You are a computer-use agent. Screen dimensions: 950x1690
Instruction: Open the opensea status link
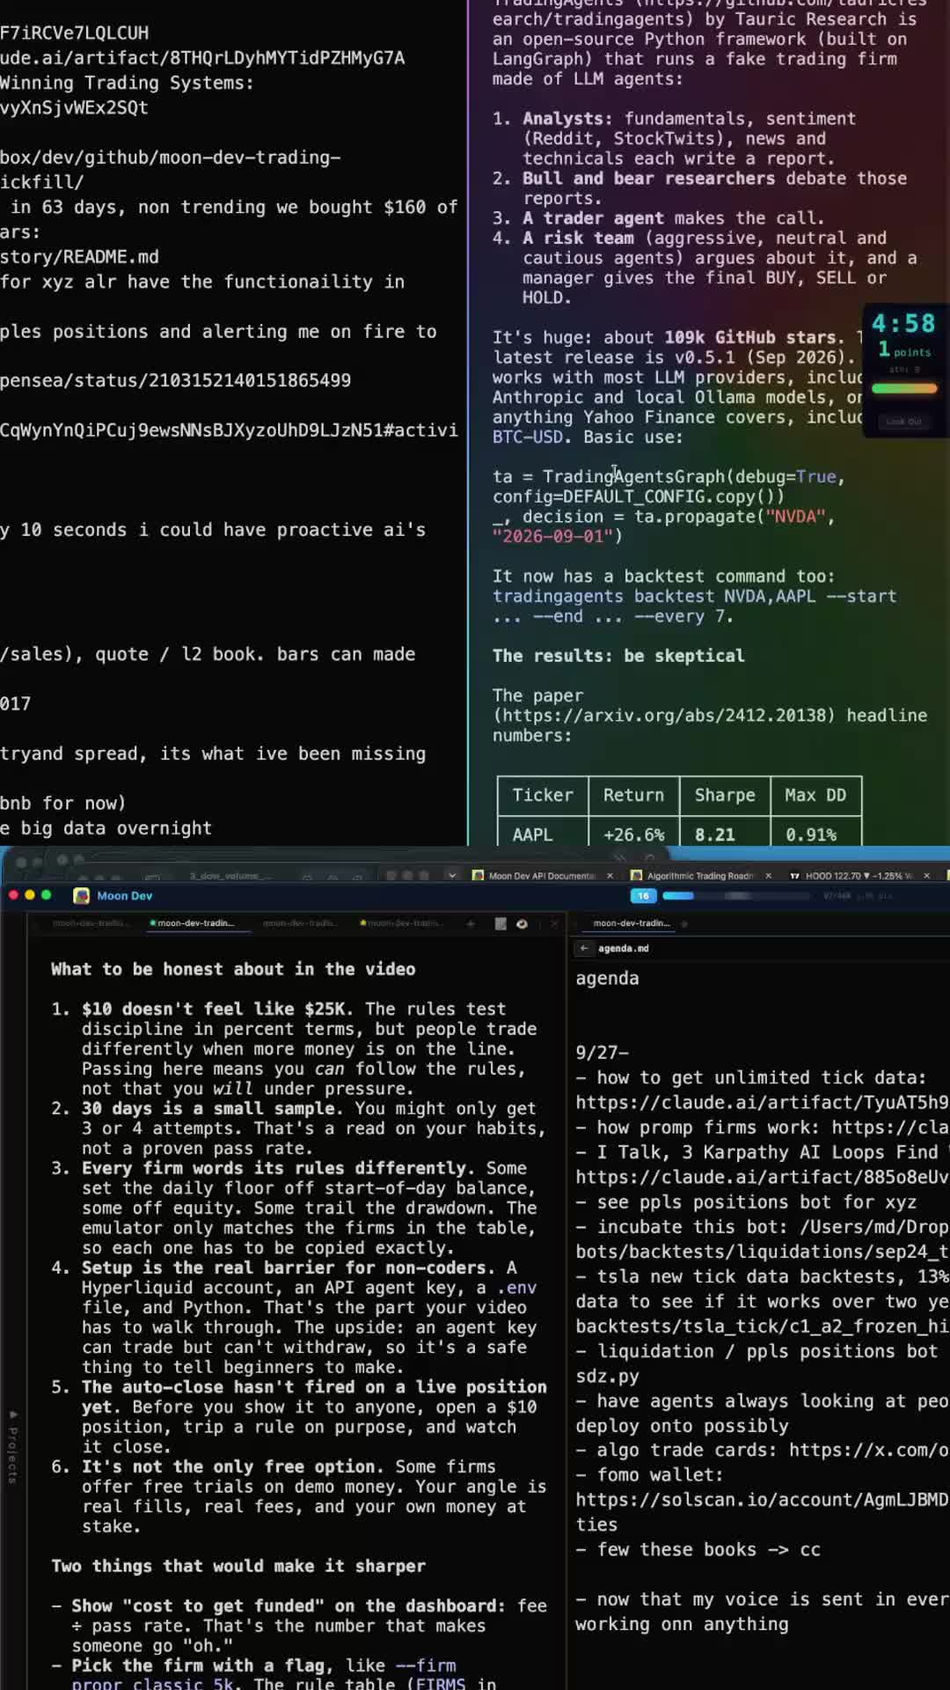tap(175, 380)
